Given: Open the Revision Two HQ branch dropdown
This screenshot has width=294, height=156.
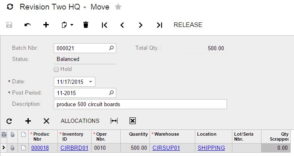Looking at the screenshot, I should coord(85,7).
